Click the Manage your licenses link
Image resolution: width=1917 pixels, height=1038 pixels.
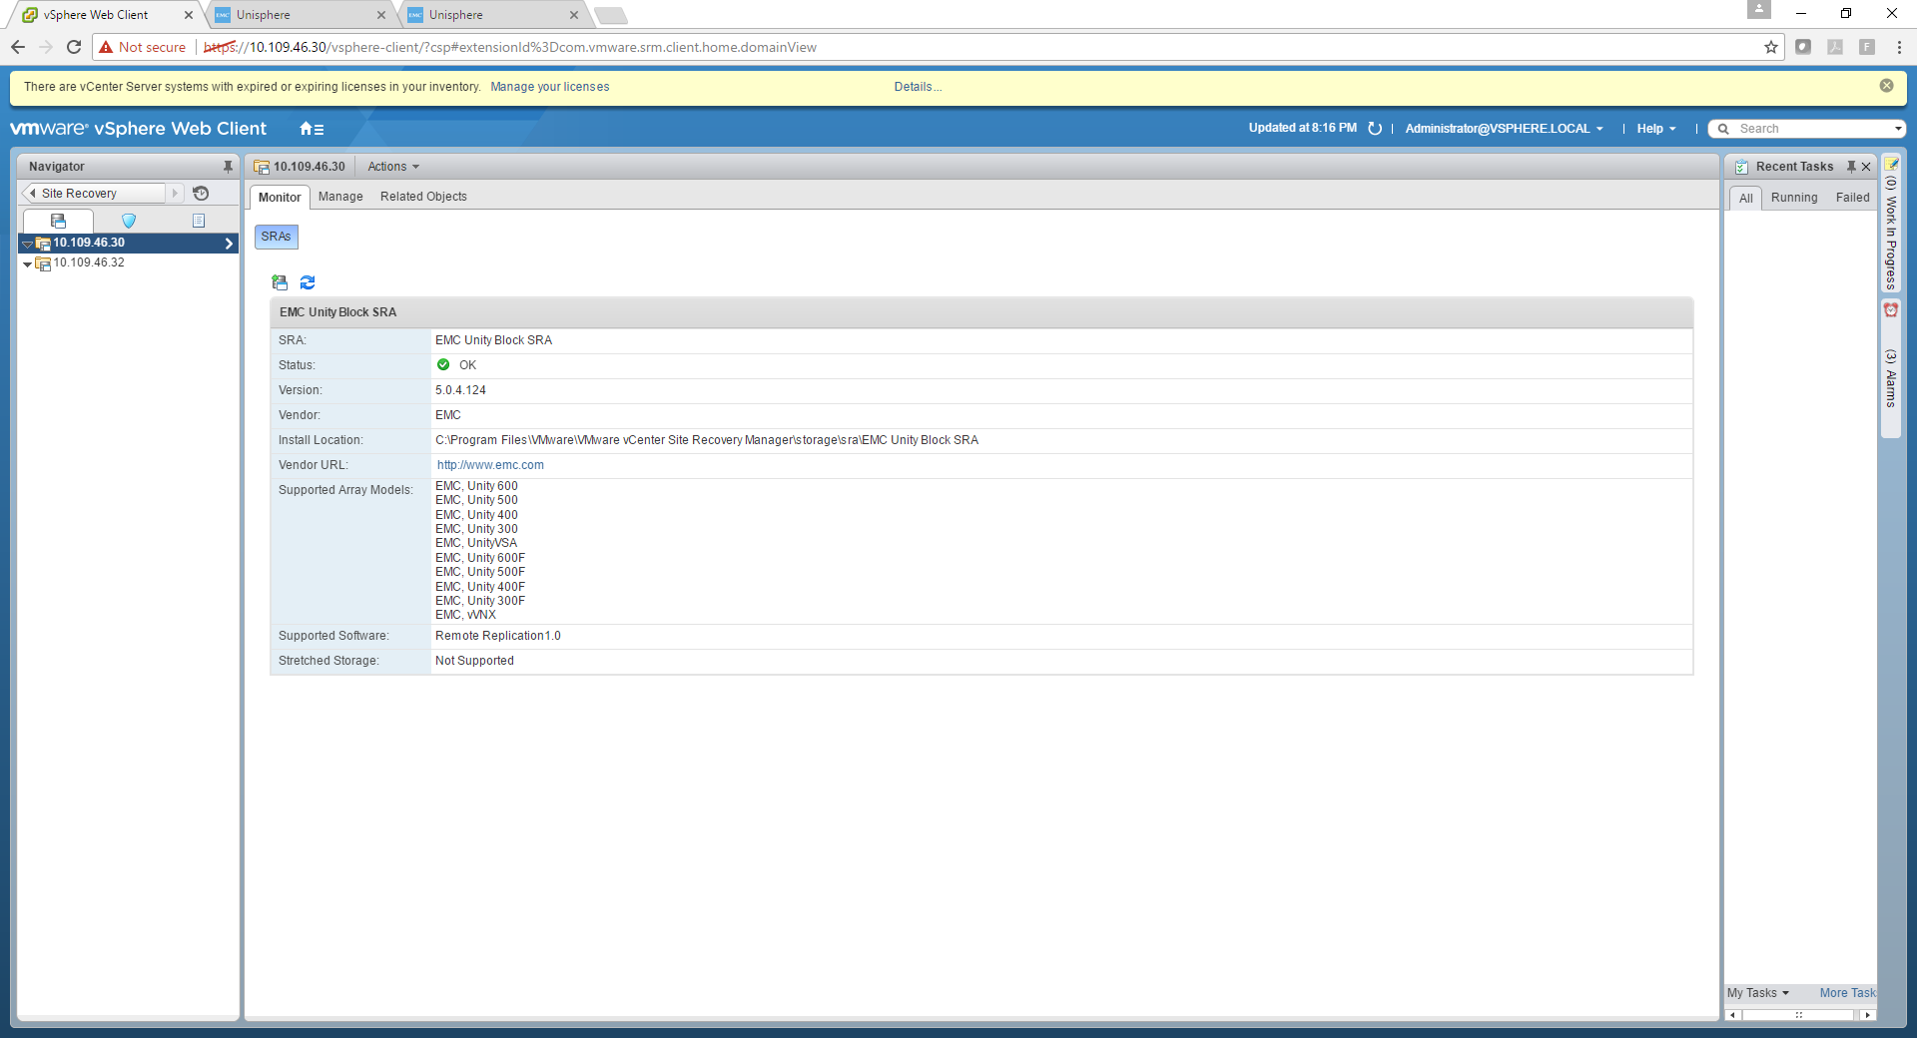pos(549,87)
